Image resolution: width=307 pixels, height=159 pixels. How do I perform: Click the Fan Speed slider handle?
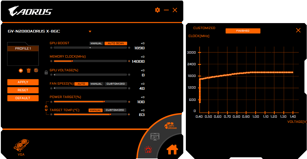[x=54, y=88]
